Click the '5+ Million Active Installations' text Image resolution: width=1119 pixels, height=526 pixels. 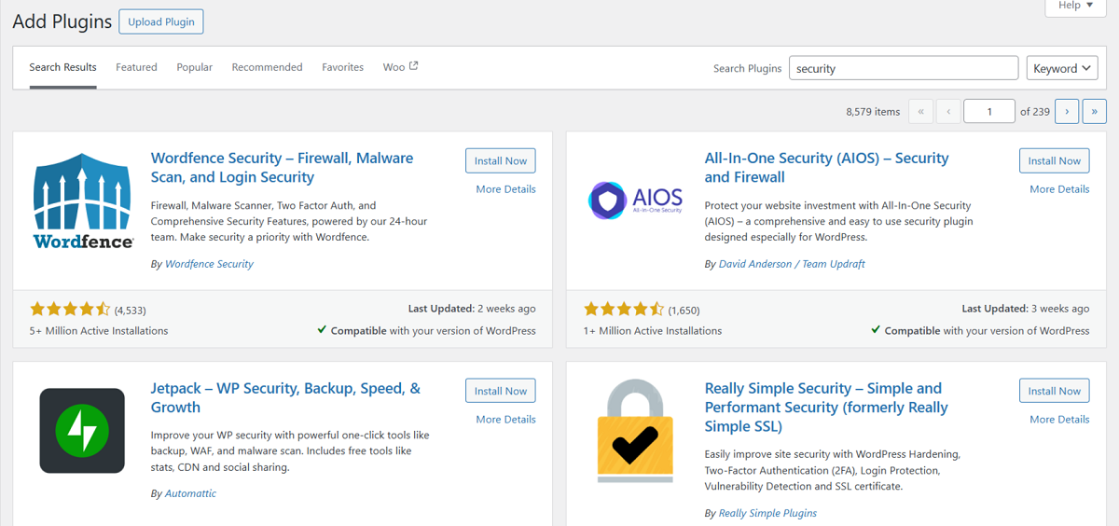tap(99, 331)
